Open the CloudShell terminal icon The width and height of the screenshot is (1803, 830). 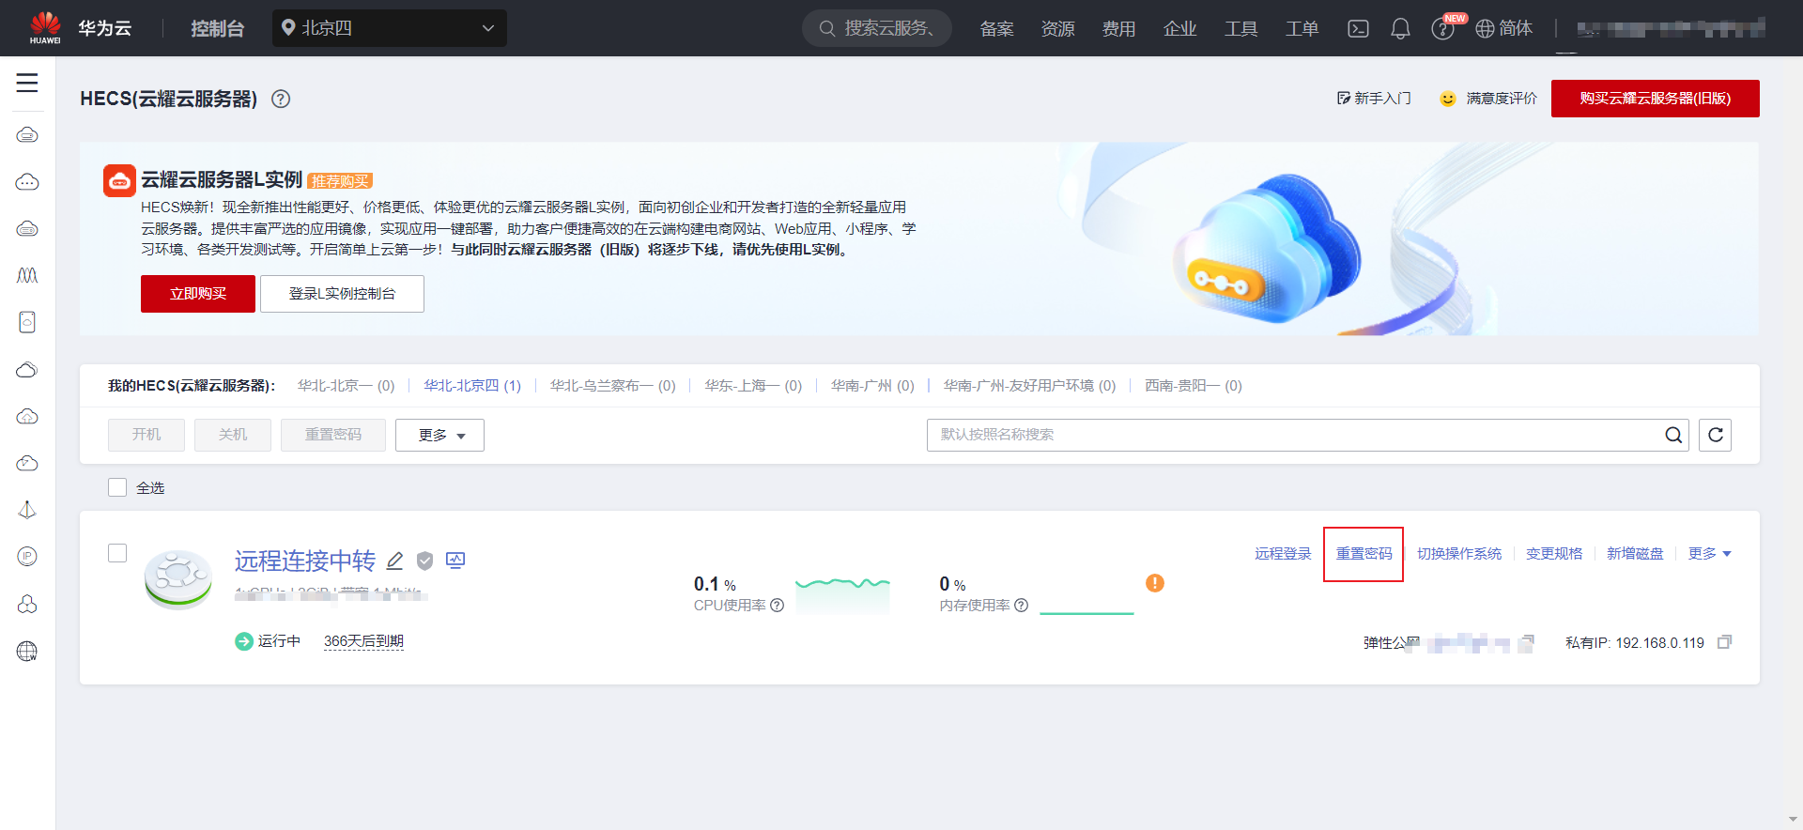coord(1358,29)
